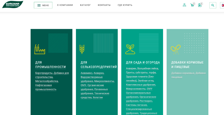Open the ГДЕ КУПИТЬ menu item
Screen dimensions: 224x115
125,5
